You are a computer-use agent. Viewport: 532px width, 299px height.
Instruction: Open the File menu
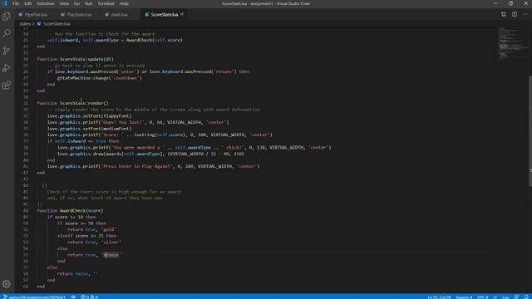(x=16, y=3)
